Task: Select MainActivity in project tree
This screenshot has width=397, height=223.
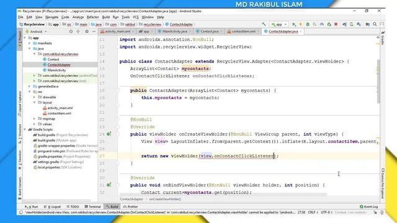Action: point(56,70)
